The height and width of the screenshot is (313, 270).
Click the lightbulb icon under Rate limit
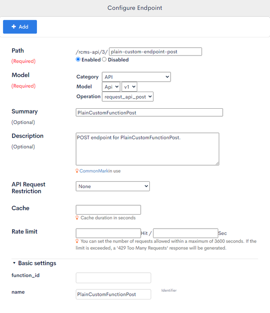click(77, 241)
